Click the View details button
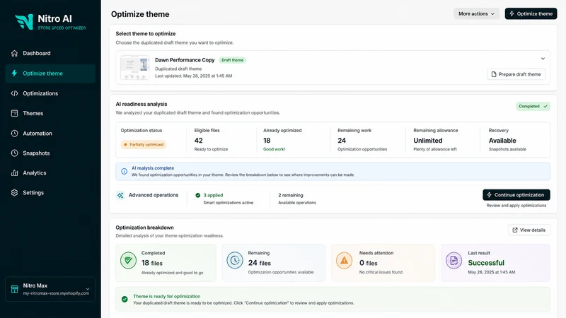 click(x=529, y=230)
